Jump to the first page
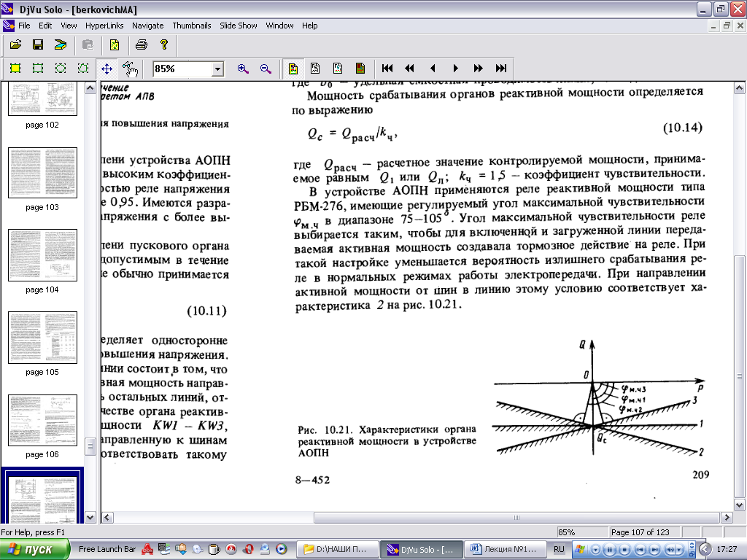 pos(387,69)
